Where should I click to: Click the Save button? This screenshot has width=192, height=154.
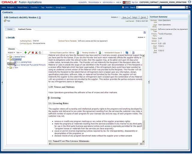(x=124, y=17)
